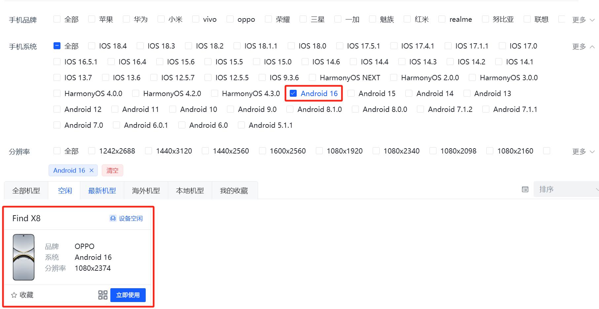The width and height of the screenshot is (599, 309).
Task: Select the 1600x2560 resolution checkbox
Action: 262,151
